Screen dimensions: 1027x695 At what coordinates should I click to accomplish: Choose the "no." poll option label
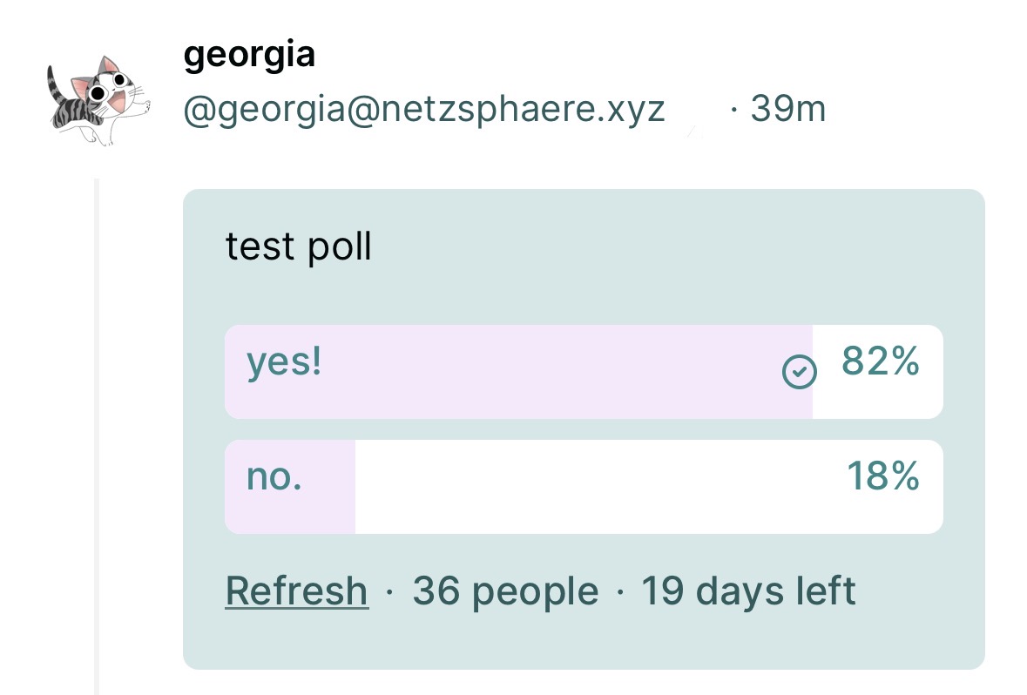click(x=274, y=477)
